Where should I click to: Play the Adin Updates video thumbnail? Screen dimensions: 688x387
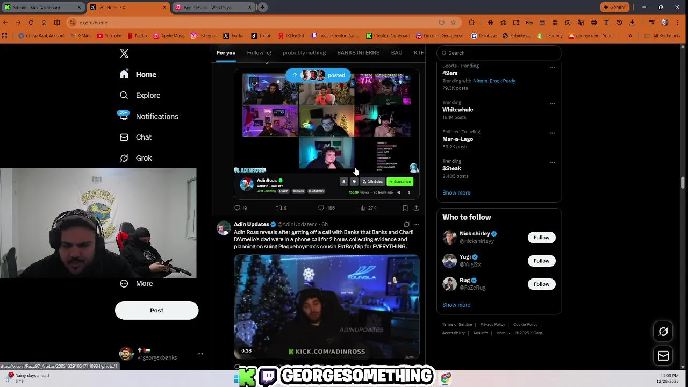[327, 307]
